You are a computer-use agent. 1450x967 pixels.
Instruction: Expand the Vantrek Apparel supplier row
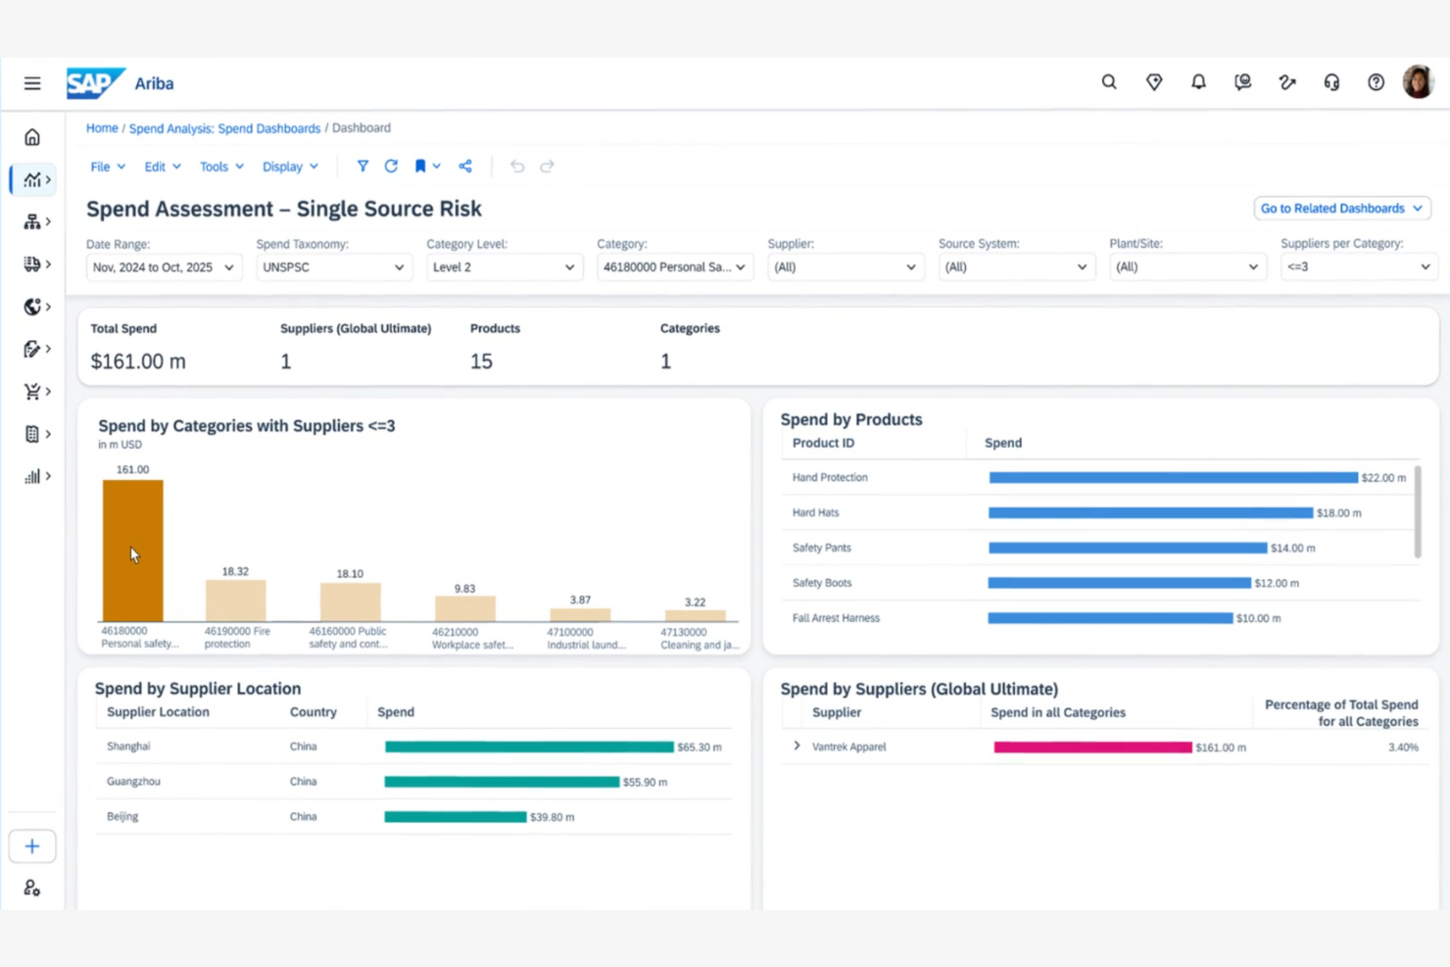tap(797, 746)
